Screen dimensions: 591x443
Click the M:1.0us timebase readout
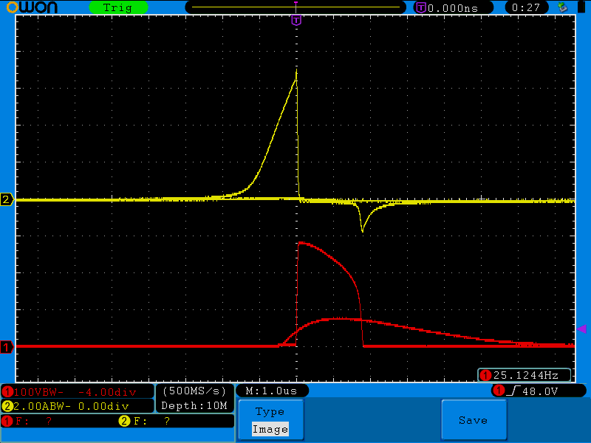pos(272,391)
